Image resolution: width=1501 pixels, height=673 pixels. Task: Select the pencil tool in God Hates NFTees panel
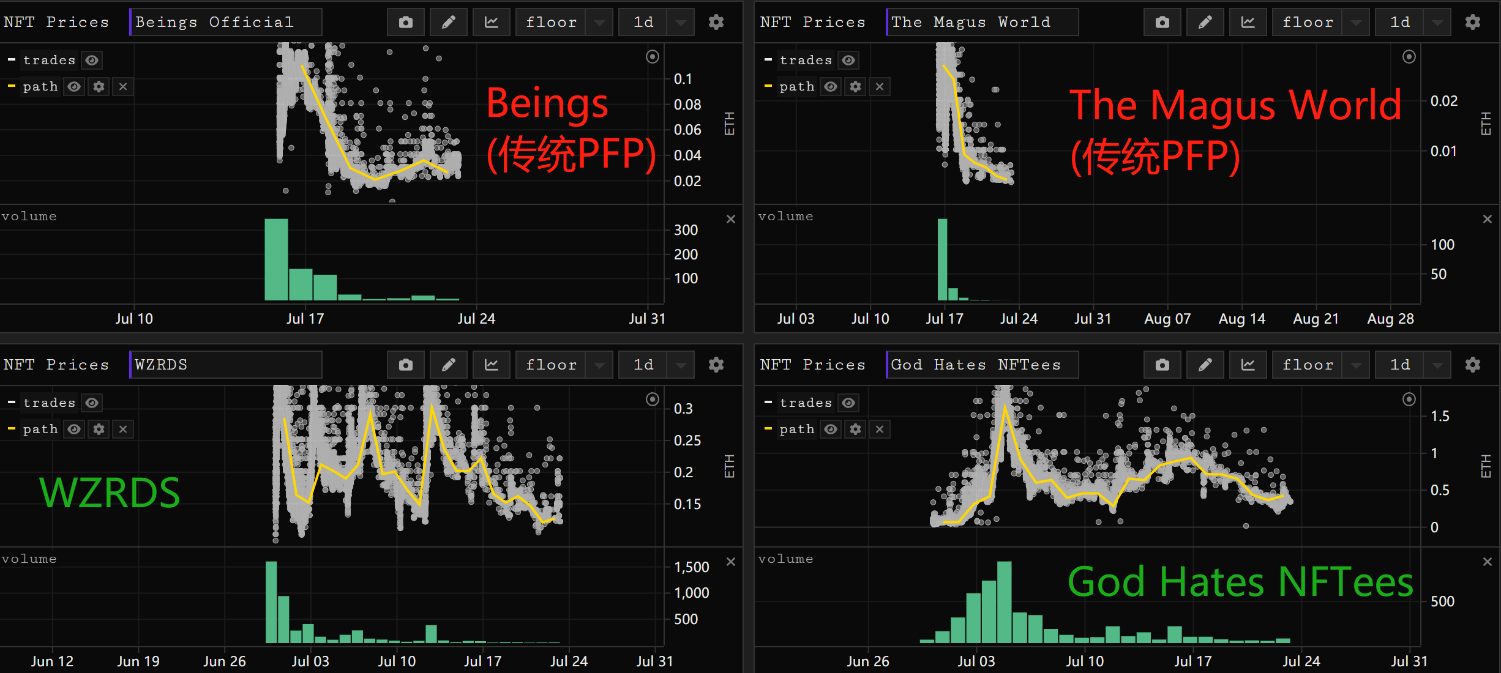click(x=1205, y=365)
